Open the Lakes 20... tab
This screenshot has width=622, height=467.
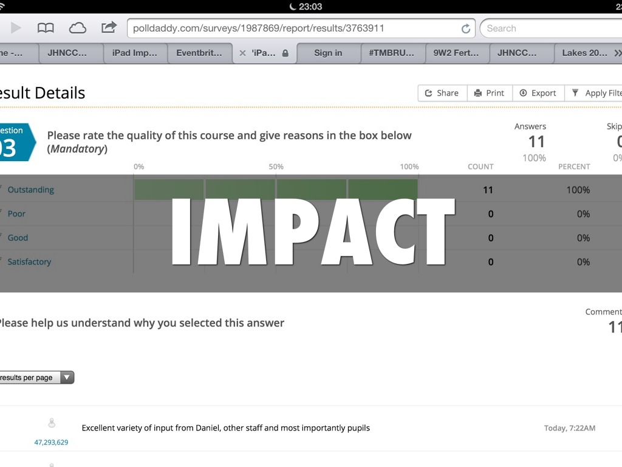tap(583, 54)
